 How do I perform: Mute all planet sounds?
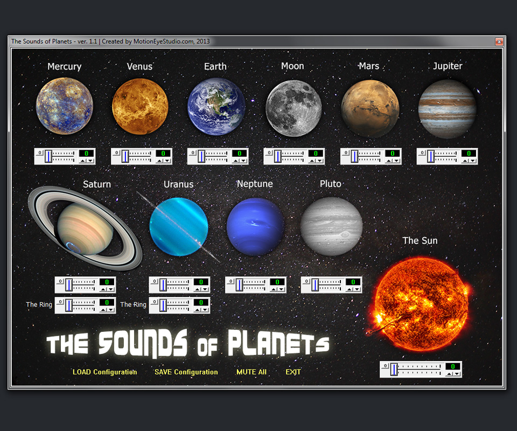click(x=251, y=372)
